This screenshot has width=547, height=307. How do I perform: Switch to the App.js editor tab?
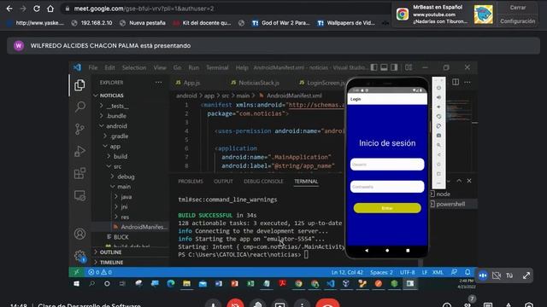191,83
